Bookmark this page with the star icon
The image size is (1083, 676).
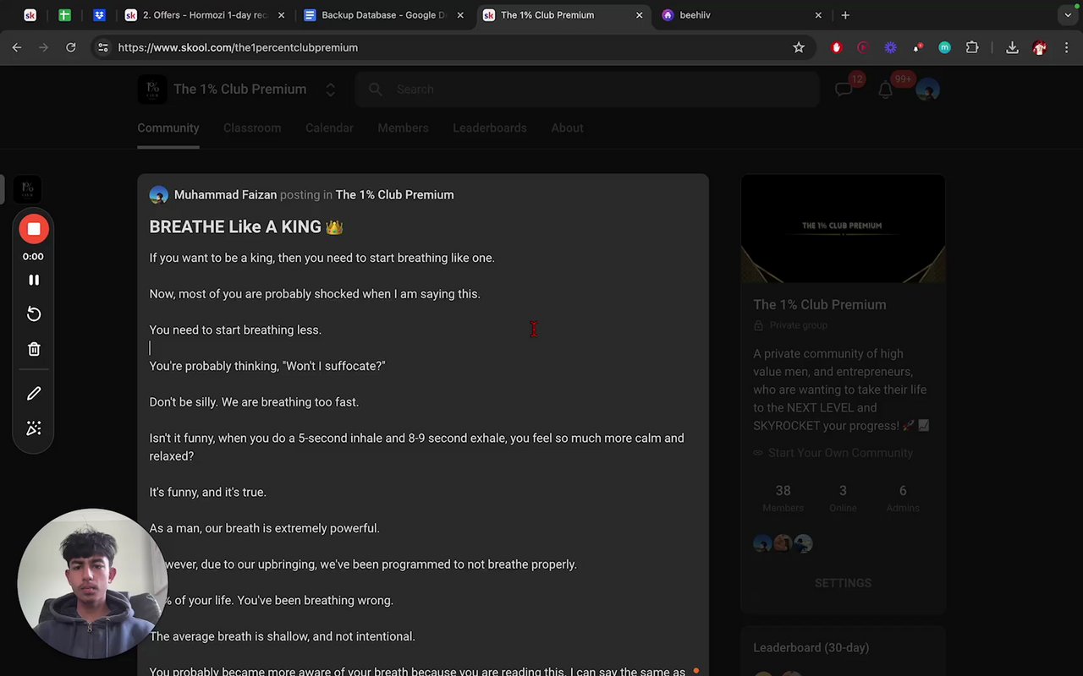tap(799, 47)
